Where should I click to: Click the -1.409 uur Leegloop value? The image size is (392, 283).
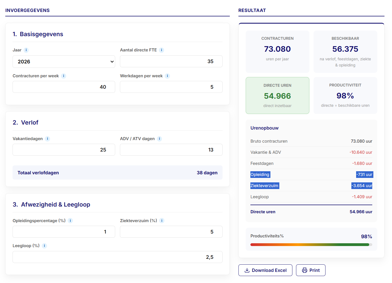(362, 197)
